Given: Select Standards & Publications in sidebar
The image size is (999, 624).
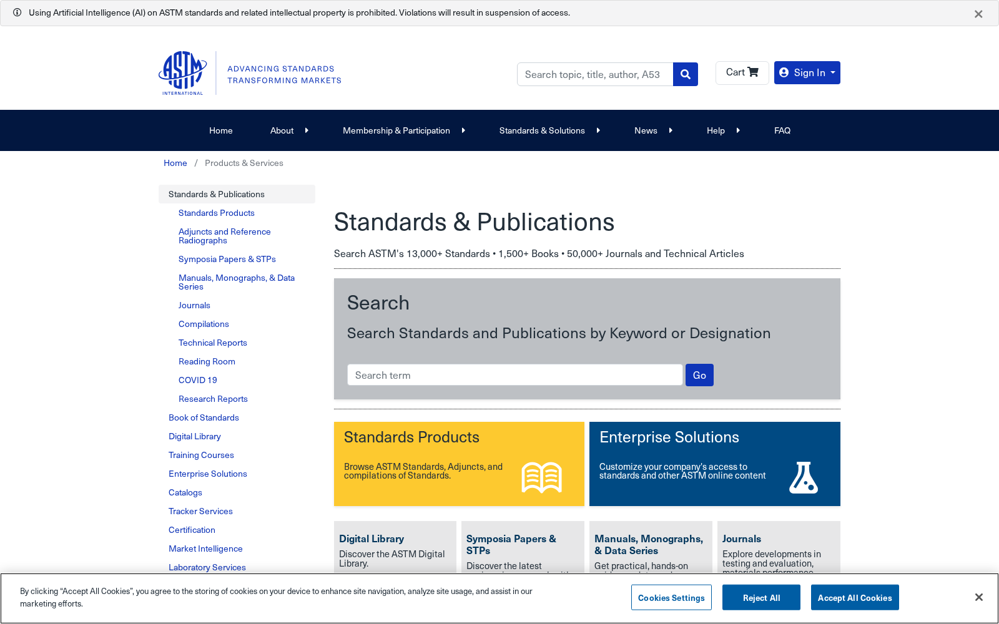Looking at the screenshot, I should click(x=237, y=194).
